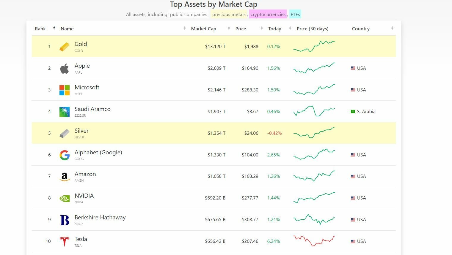Click the Tesla logo icon

pyautogui.click(x=65, y=241)
